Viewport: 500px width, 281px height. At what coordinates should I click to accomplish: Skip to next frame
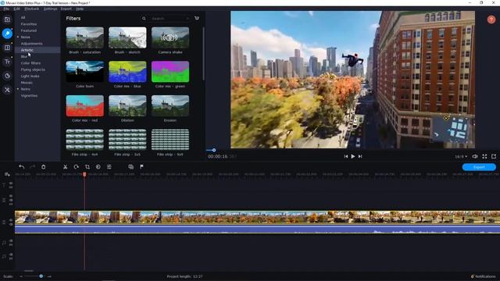360,156
